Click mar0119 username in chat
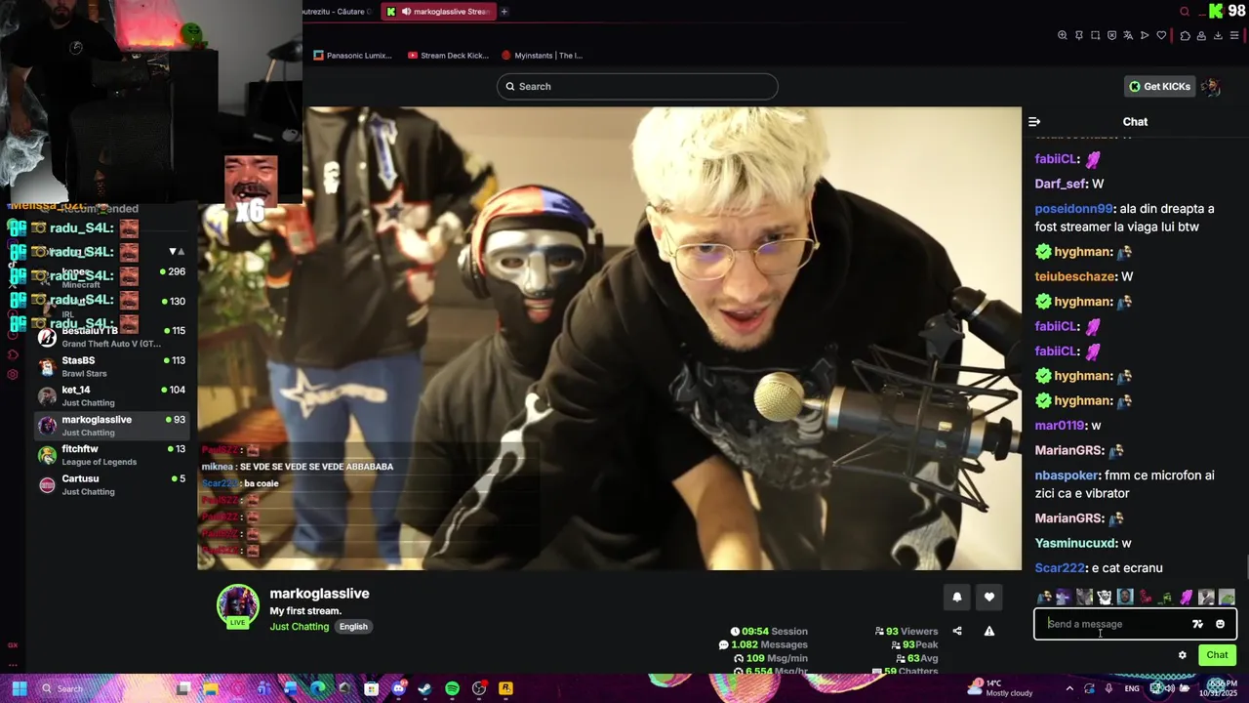This screenshot has height=703, width=1249. click(x=1060, y=426)
